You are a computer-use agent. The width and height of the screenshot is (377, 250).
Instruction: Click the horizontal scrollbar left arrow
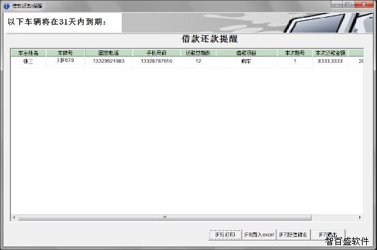click(x=14, y=217)
